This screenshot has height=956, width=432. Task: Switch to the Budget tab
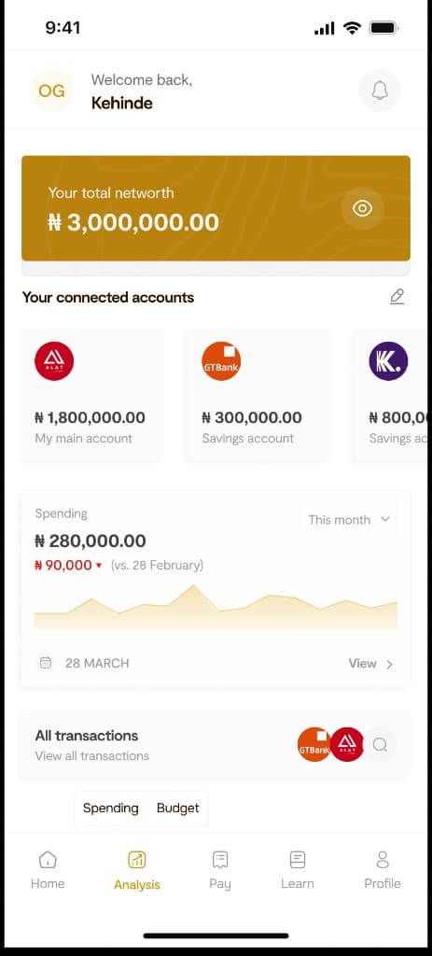(178, 808)
